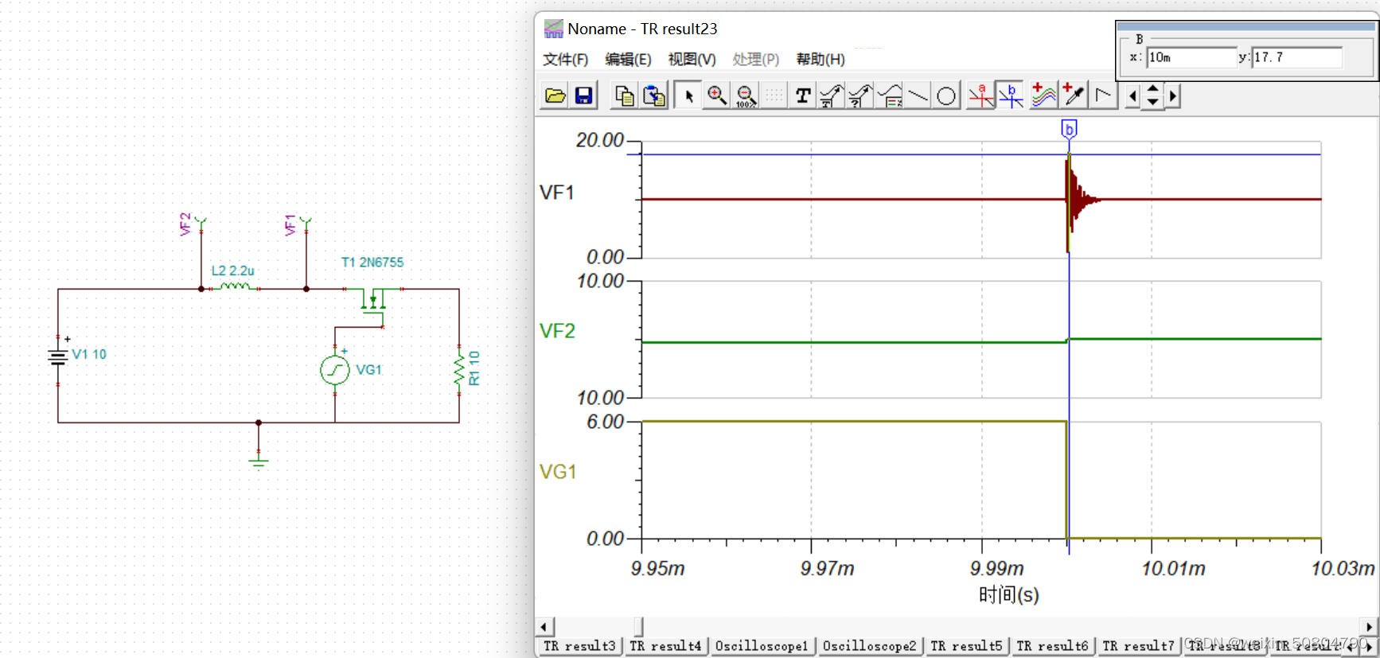Click the horizontal scrollbar right arrow

coord(1368,627)
